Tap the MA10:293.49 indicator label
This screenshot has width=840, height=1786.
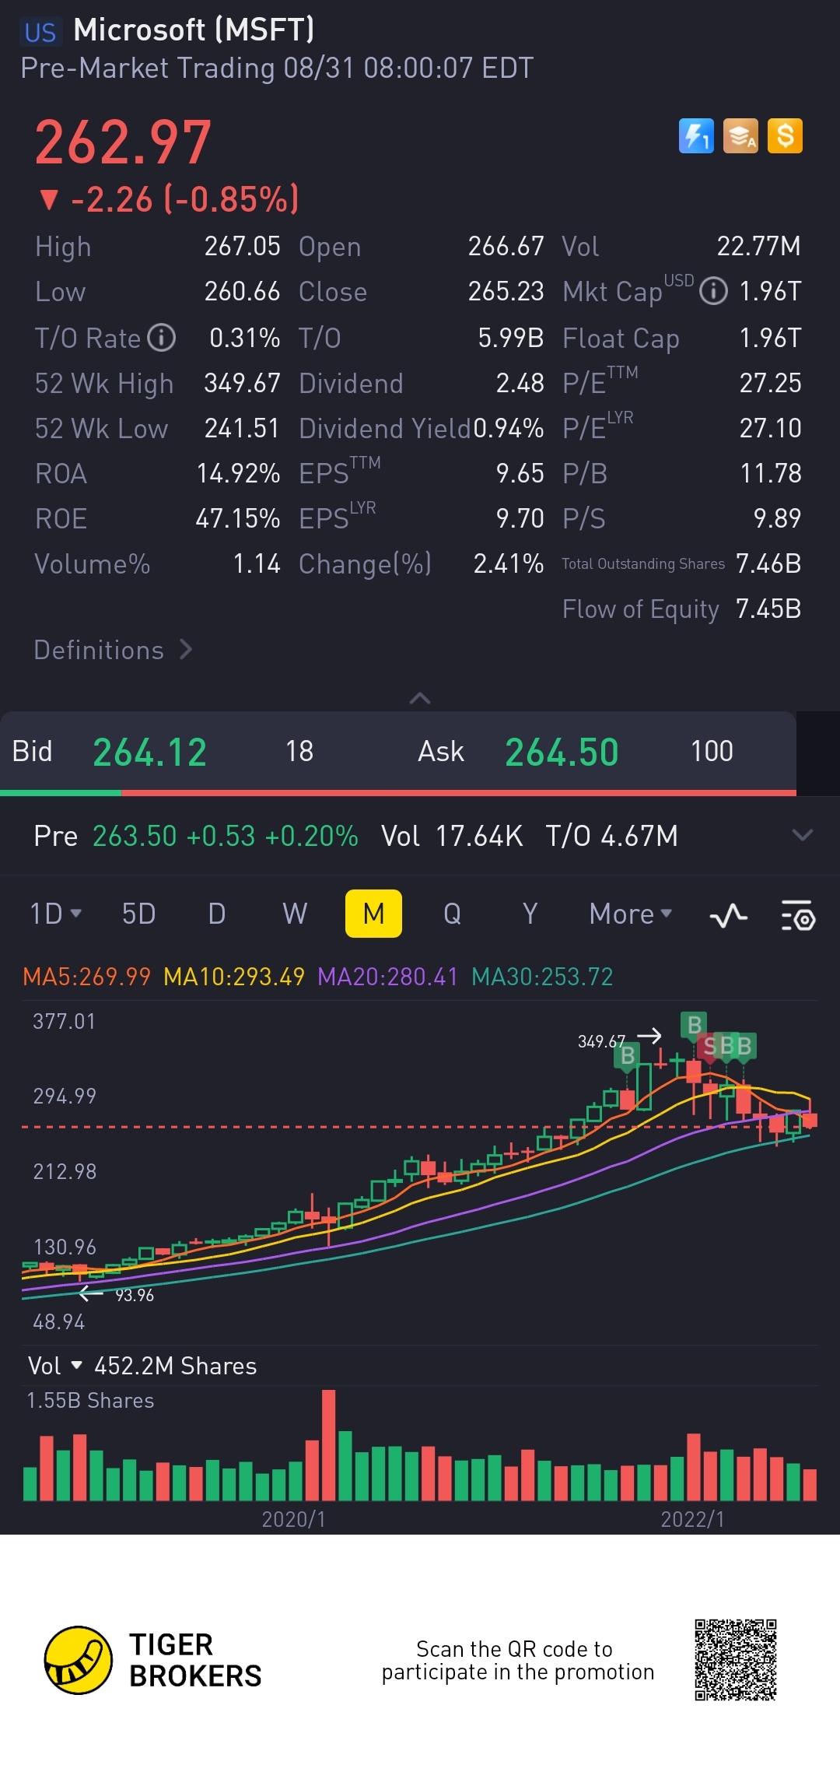(234, 977)
